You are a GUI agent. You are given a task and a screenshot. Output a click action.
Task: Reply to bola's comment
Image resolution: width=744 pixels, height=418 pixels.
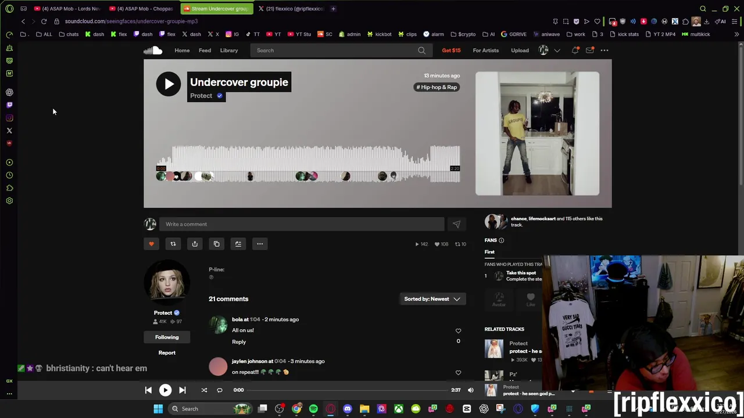pos(239,342)
